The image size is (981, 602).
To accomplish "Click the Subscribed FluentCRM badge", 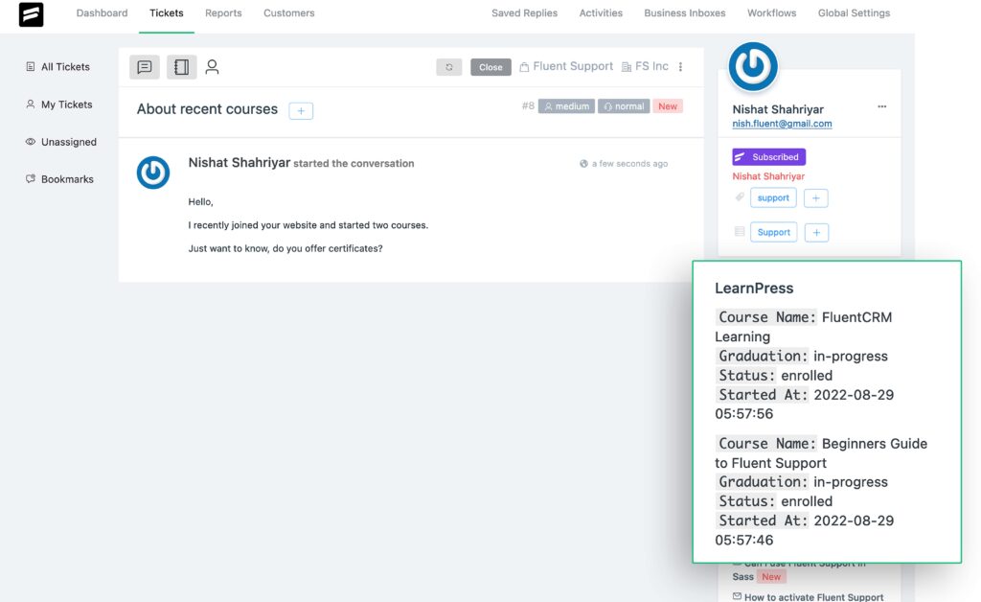I will [x=769, y=156].
